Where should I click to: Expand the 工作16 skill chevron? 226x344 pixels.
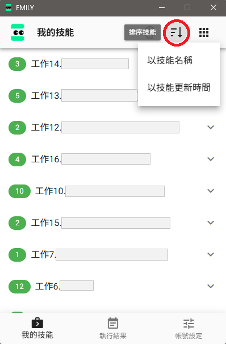point(211,159)
